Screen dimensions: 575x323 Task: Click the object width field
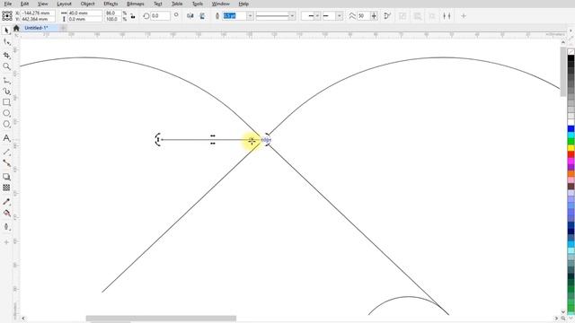(x=84, y=13)
